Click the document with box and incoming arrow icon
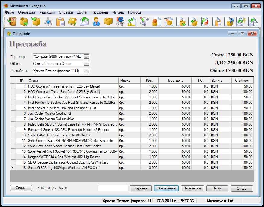This screenshot has height=207, width=264. (193, 21)
